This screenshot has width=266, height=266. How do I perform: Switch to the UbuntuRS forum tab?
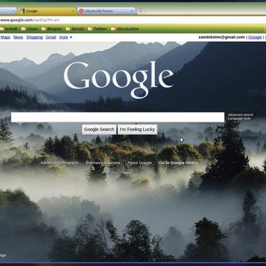click(x=106, y=11)
